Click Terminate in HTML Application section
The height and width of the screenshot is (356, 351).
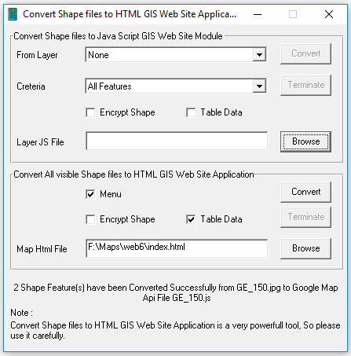(x=305, y=217)
